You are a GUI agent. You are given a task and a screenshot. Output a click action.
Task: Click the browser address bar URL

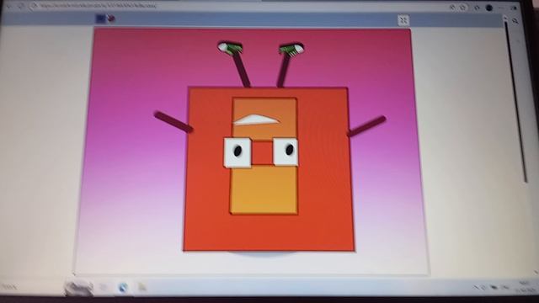coord(98,6)
